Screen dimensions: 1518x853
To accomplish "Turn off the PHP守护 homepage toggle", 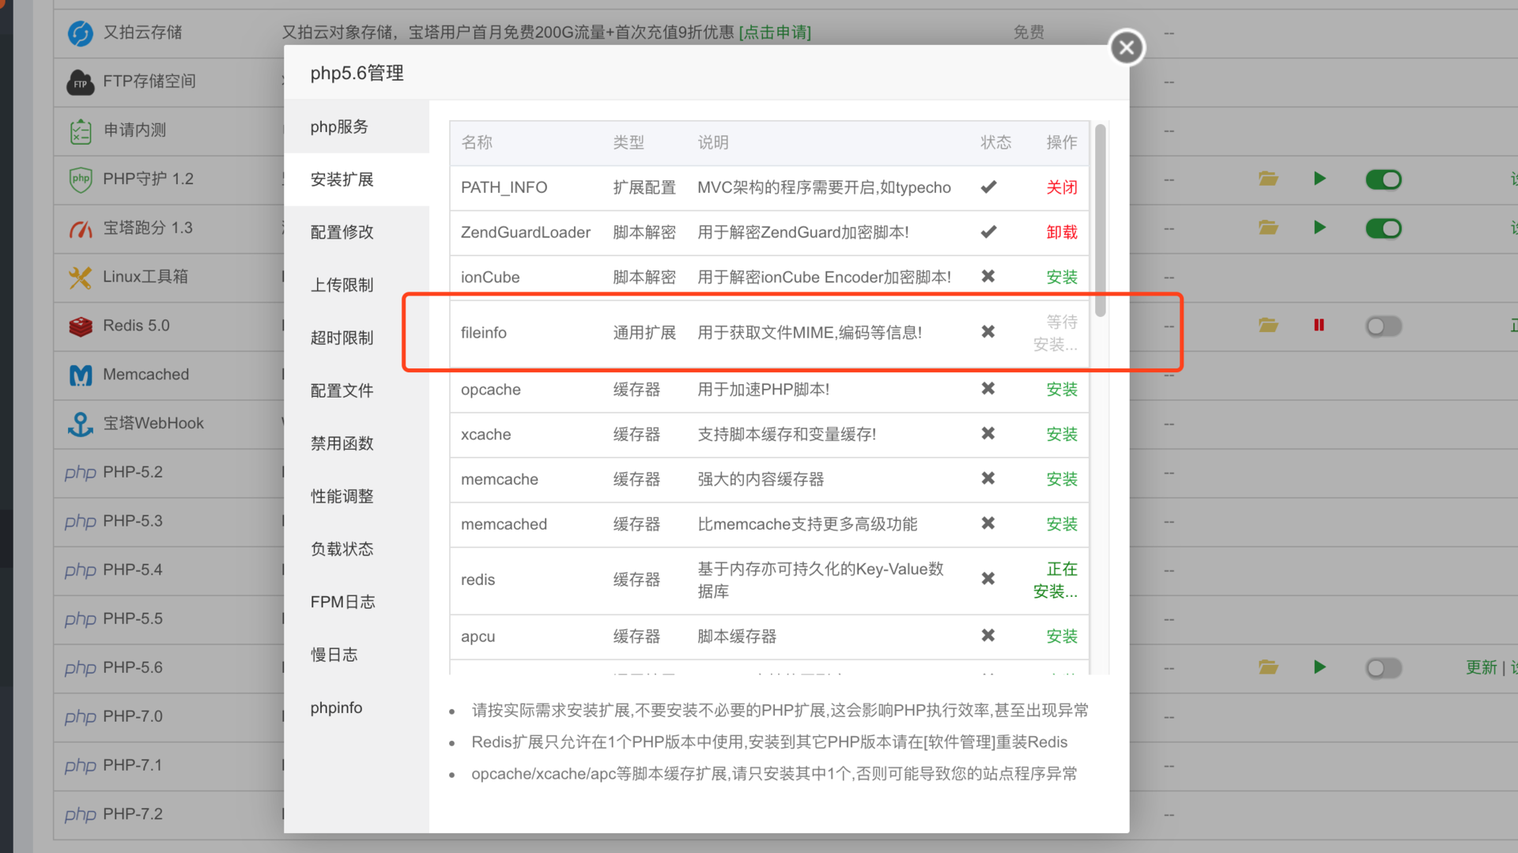I will pos(1383,179).
